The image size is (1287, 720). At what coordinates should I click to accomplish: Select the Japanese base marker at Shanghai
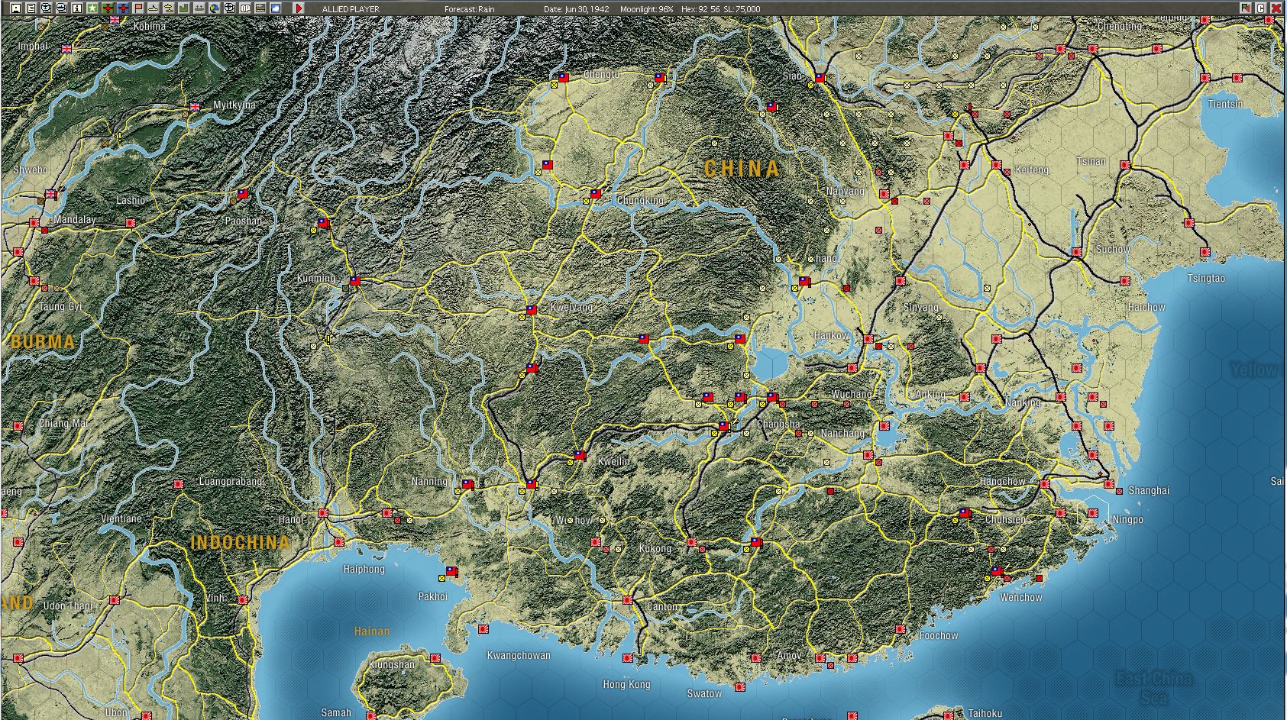[x=1109, y=484]
